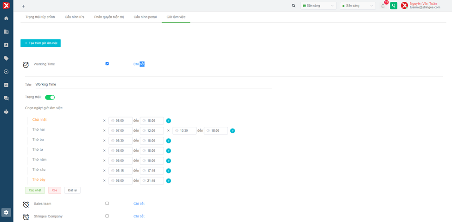
Task: Expand the second Sẵn sàng status dropdown
Action: click(358, 6)
